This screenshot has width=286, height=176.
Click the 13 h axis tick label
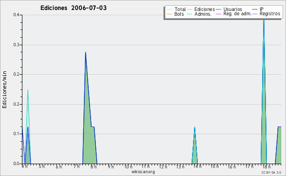pyautogui.click(x=180, y=166)
